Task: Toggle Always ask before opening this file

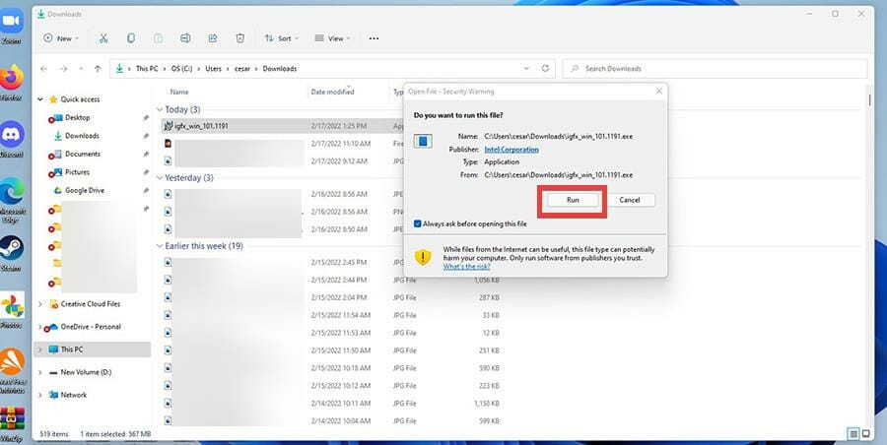Action: pyautogui.click(x=418, y=223)
